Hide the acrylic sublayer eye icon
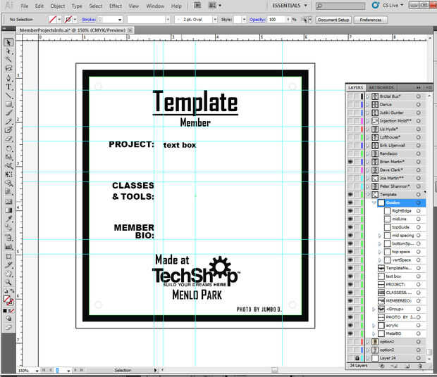The image size is (437, 377). point(350,325)
